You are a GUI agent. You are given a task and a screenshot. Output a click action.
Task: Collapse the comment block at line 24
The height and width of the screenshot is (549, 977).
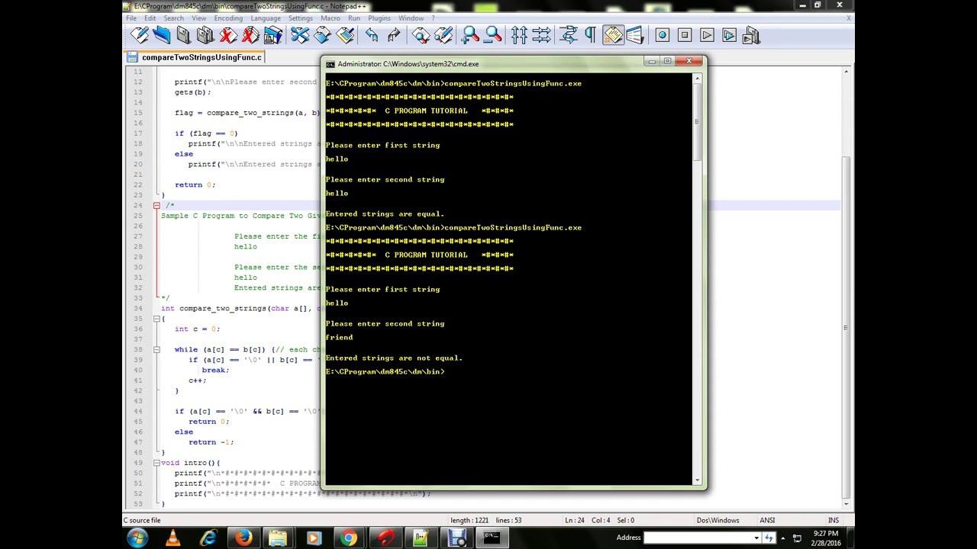point(156,205)
